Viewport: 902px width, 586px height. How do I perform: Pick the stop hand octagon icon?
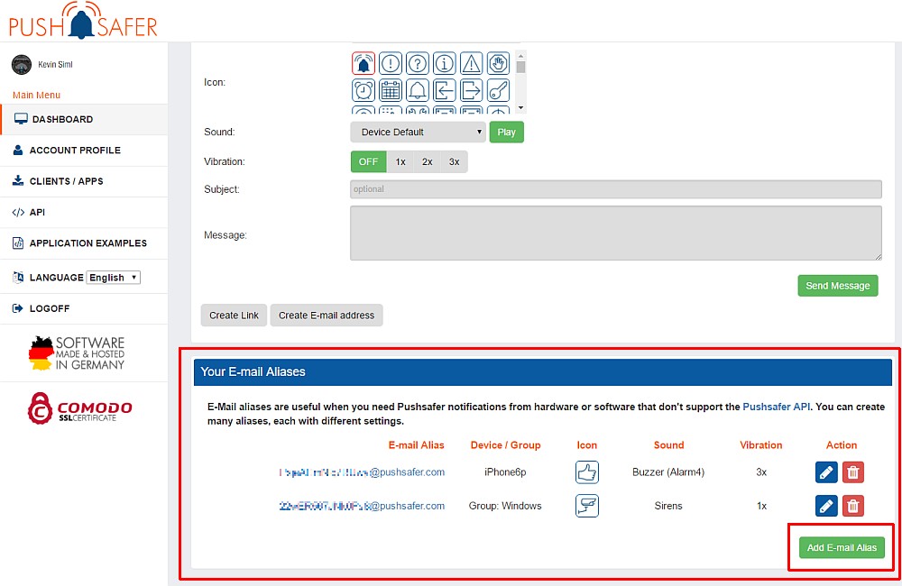click(x=498, y=63)
